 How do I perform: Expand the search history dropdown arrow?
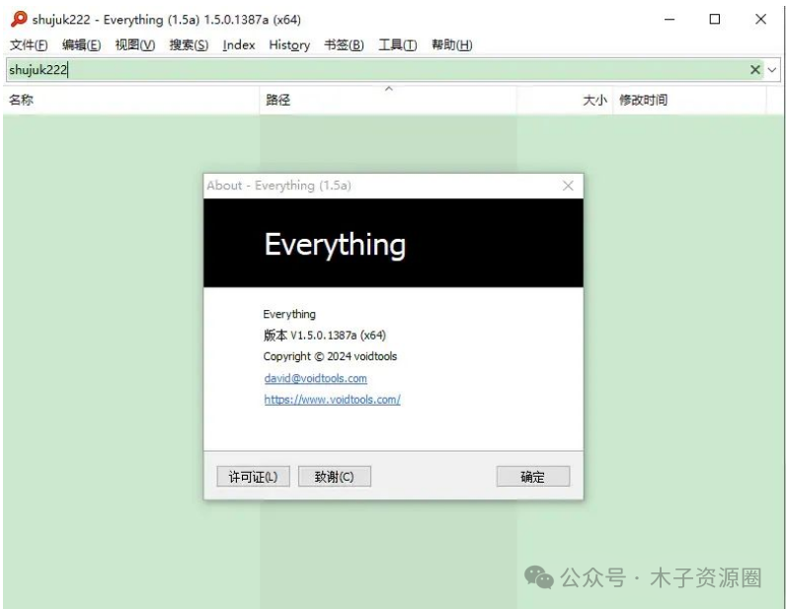click(x=772, y=70)
